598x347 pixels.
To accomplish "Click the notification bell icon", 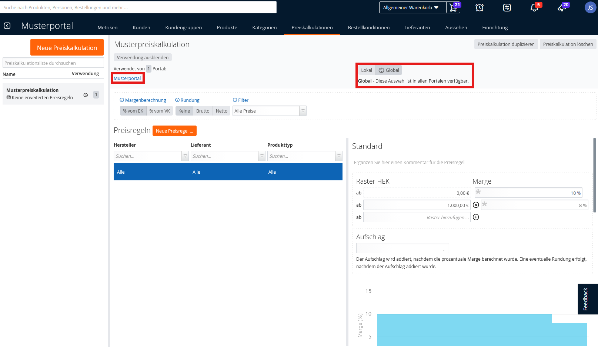I will click(x=534, y=7).
